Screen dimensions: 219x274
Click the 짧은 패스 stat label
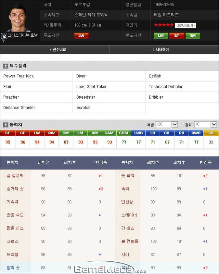tap(15, 228)
